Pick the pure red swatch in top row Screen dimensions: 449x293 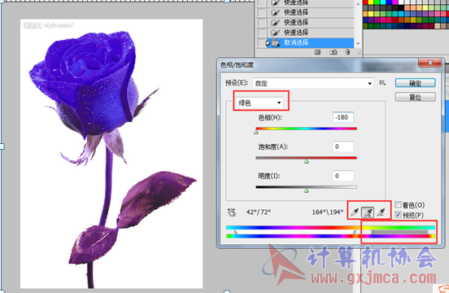click(366, 2)
